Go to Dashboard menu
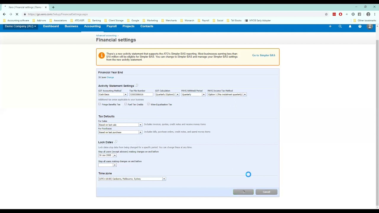Viewport: 379px width, 213px height. click(x=51, y=26)
